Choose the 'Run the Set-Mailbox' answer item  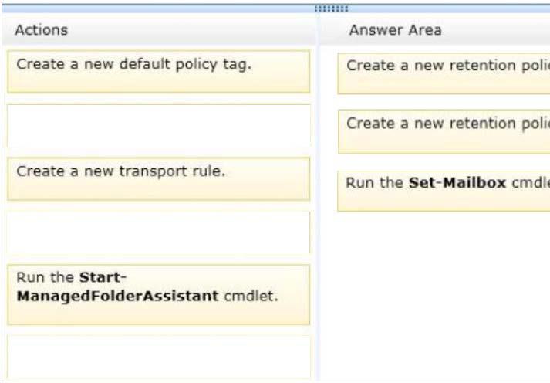pyautogui.click(x=444, y=191)
